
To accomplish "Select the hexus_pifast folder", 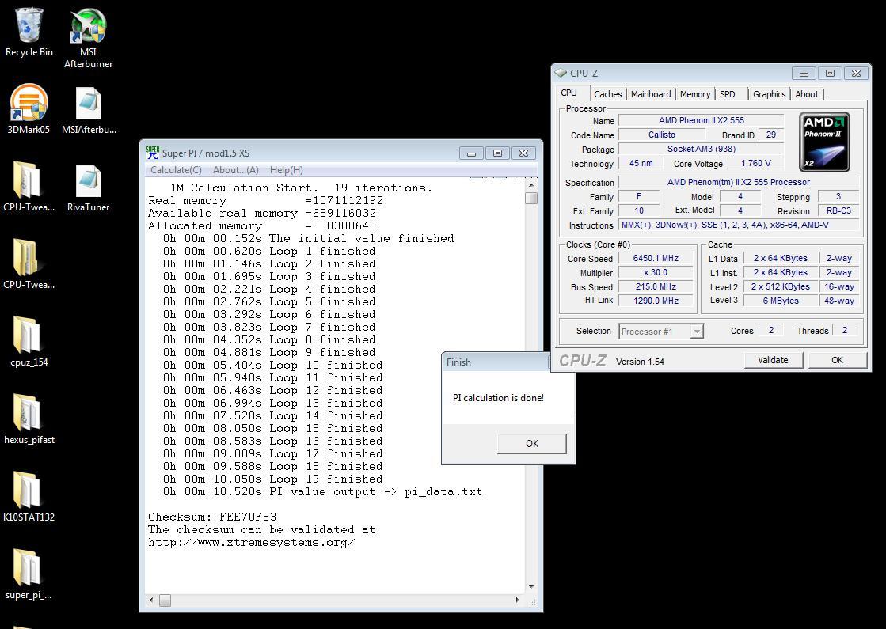I will (x=29, y=419).
